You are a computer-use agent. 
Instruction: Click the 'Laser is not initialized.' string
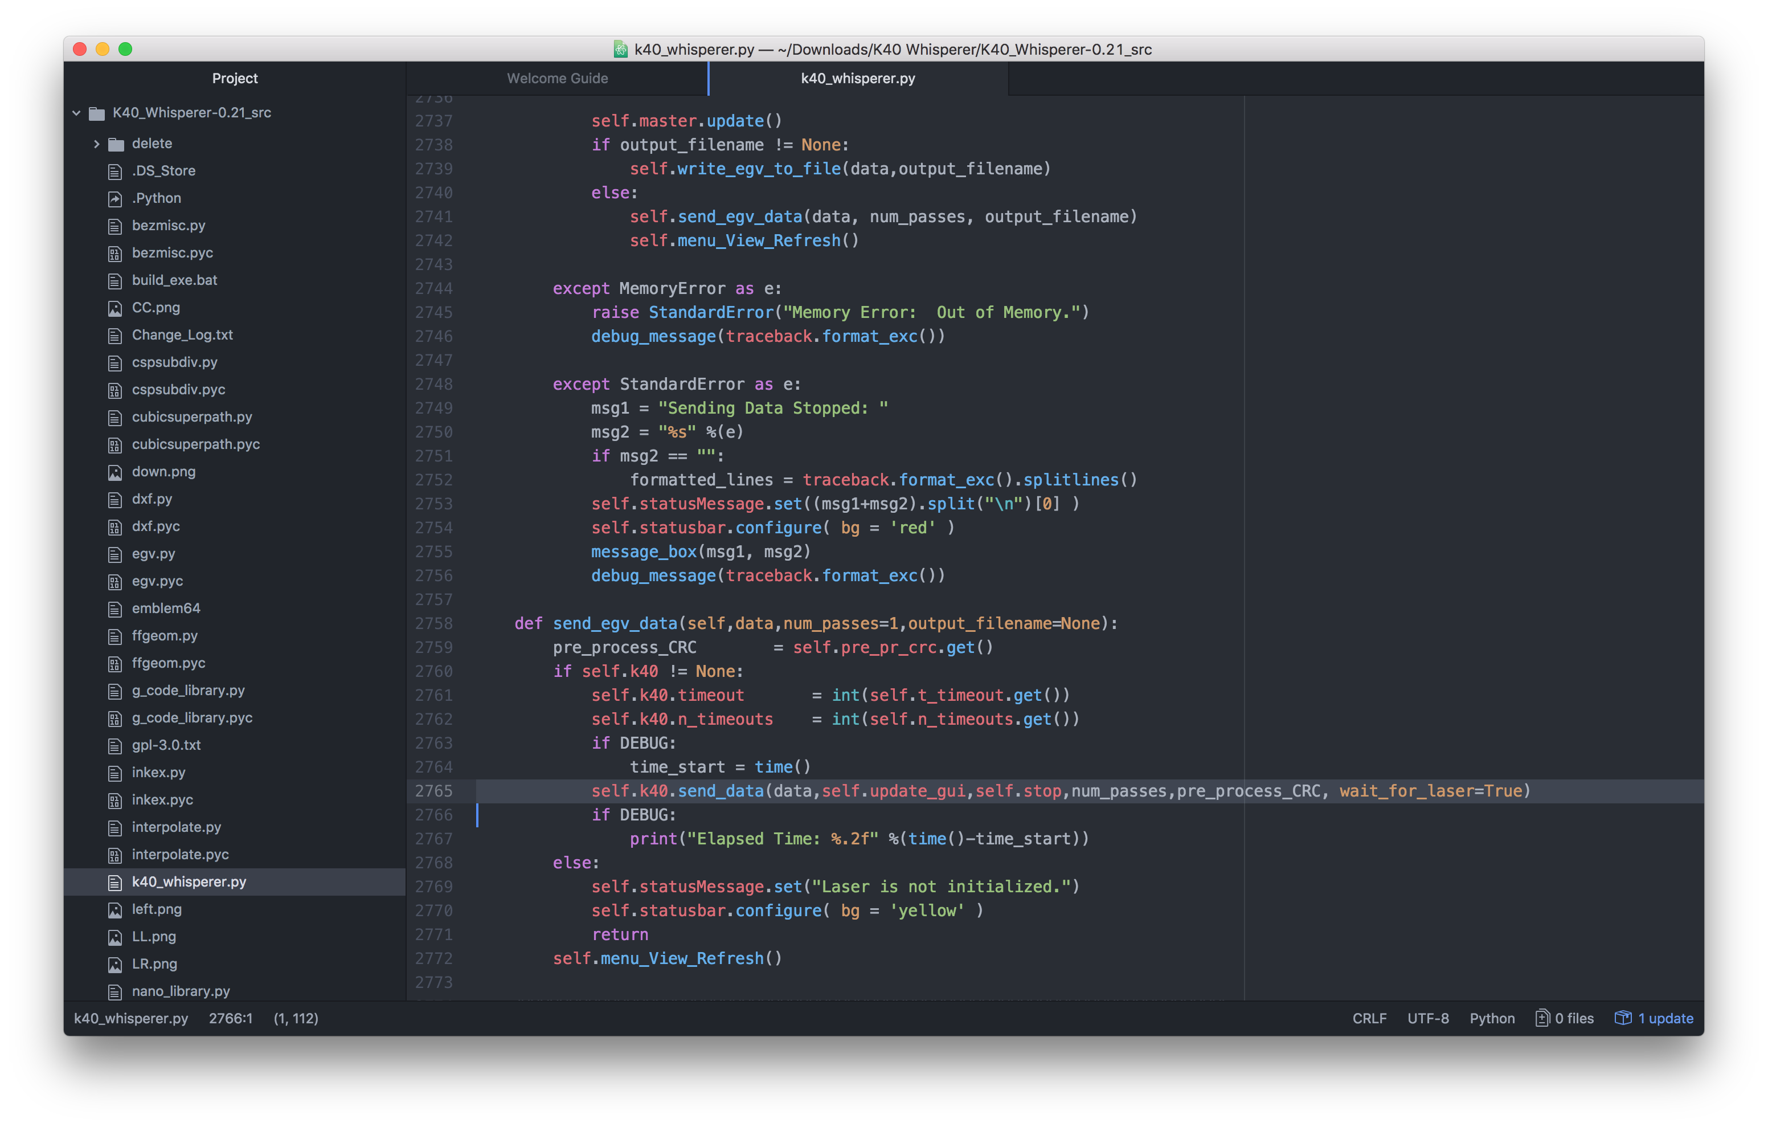click(942, 887)
